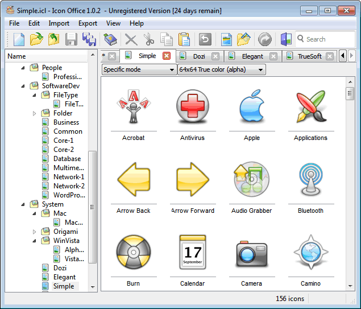Expand the Origami tree node
The image size is (361, 309).
tap(34, 232)
